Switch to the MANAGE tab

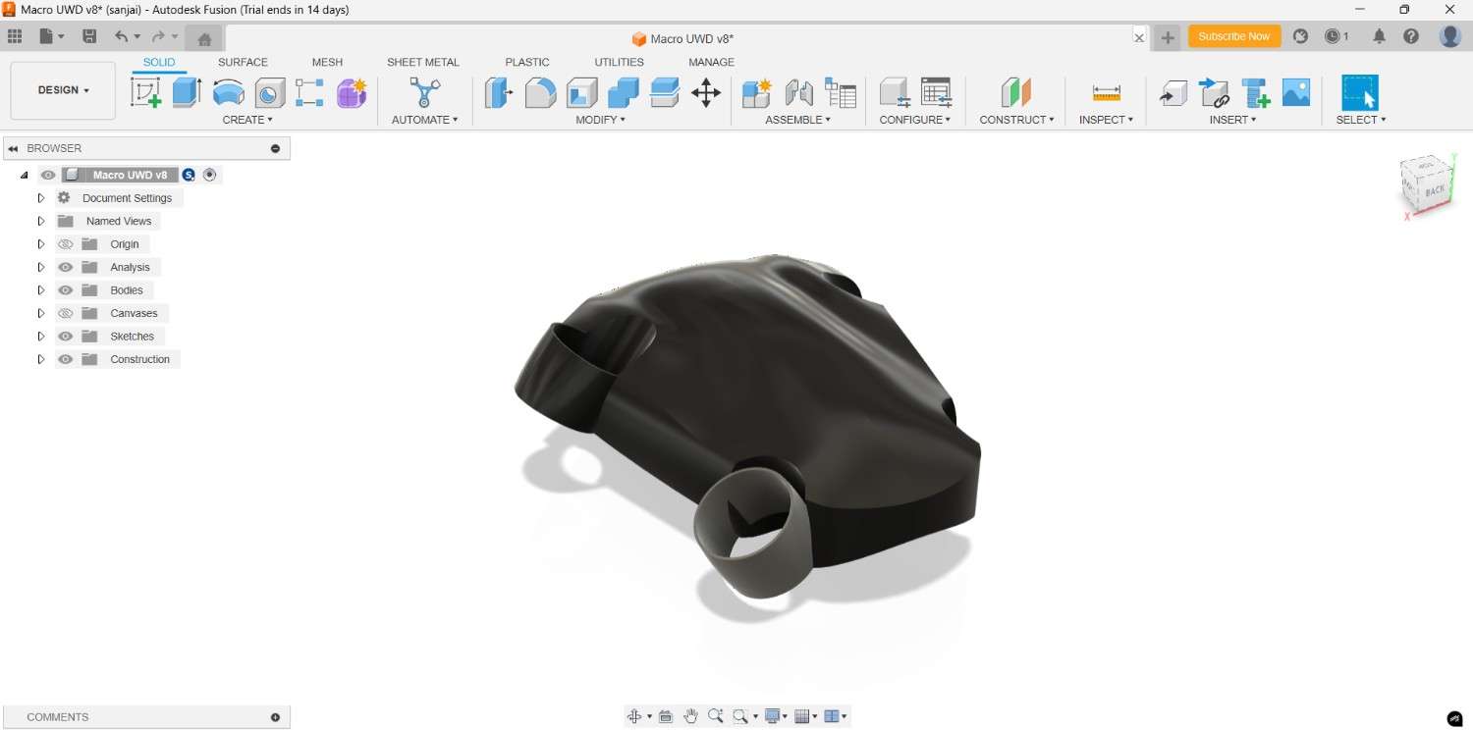712,62
